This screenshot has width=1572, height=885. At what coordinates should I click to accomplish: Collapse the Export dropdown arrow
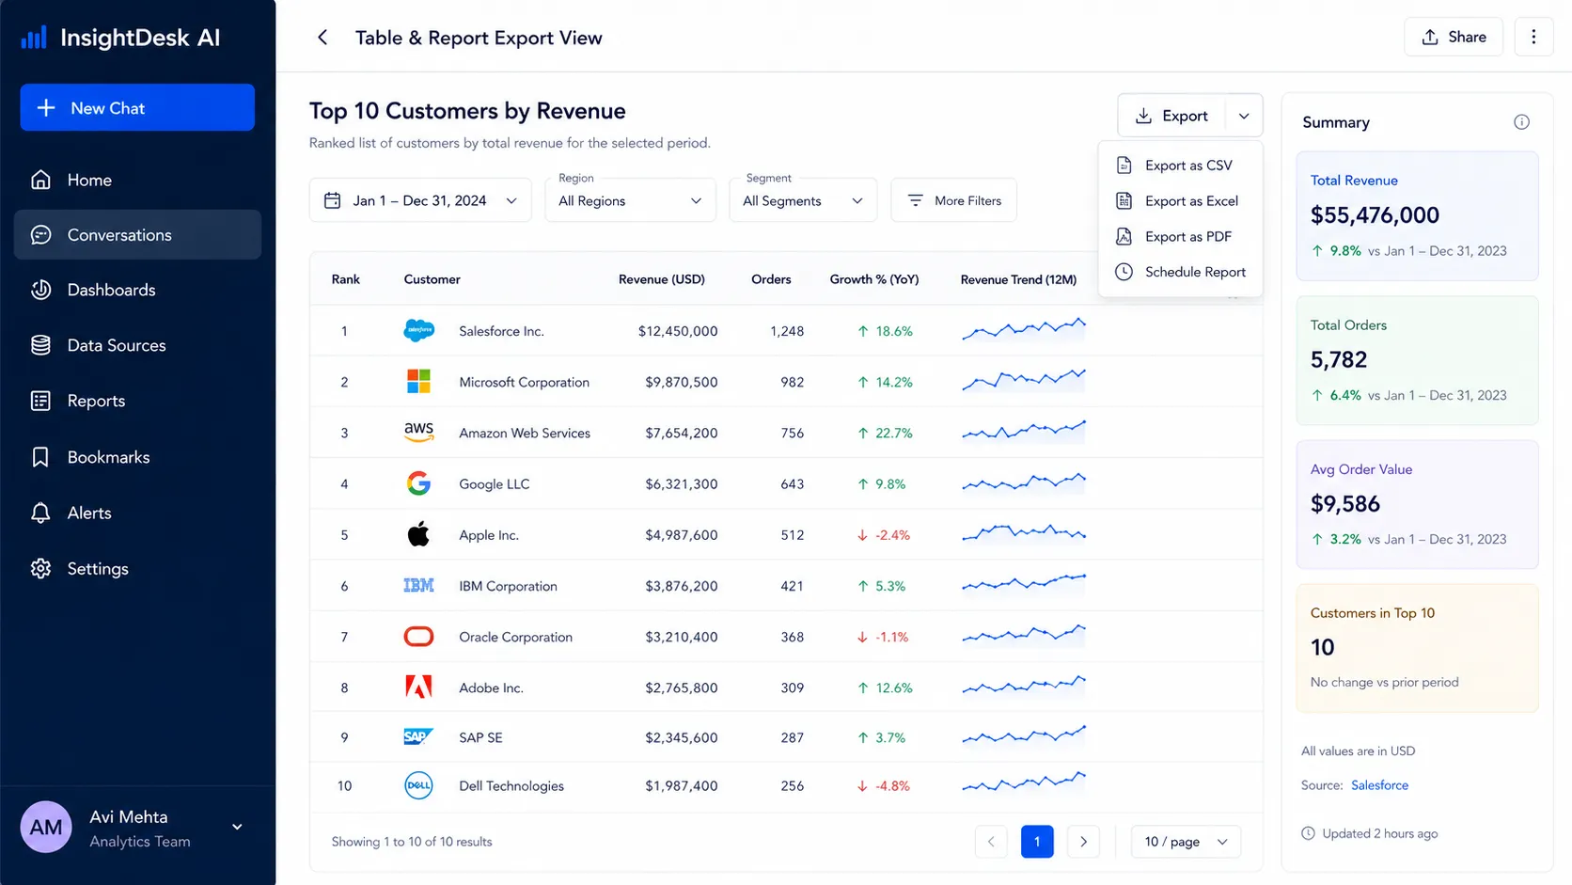[1244, 116]
